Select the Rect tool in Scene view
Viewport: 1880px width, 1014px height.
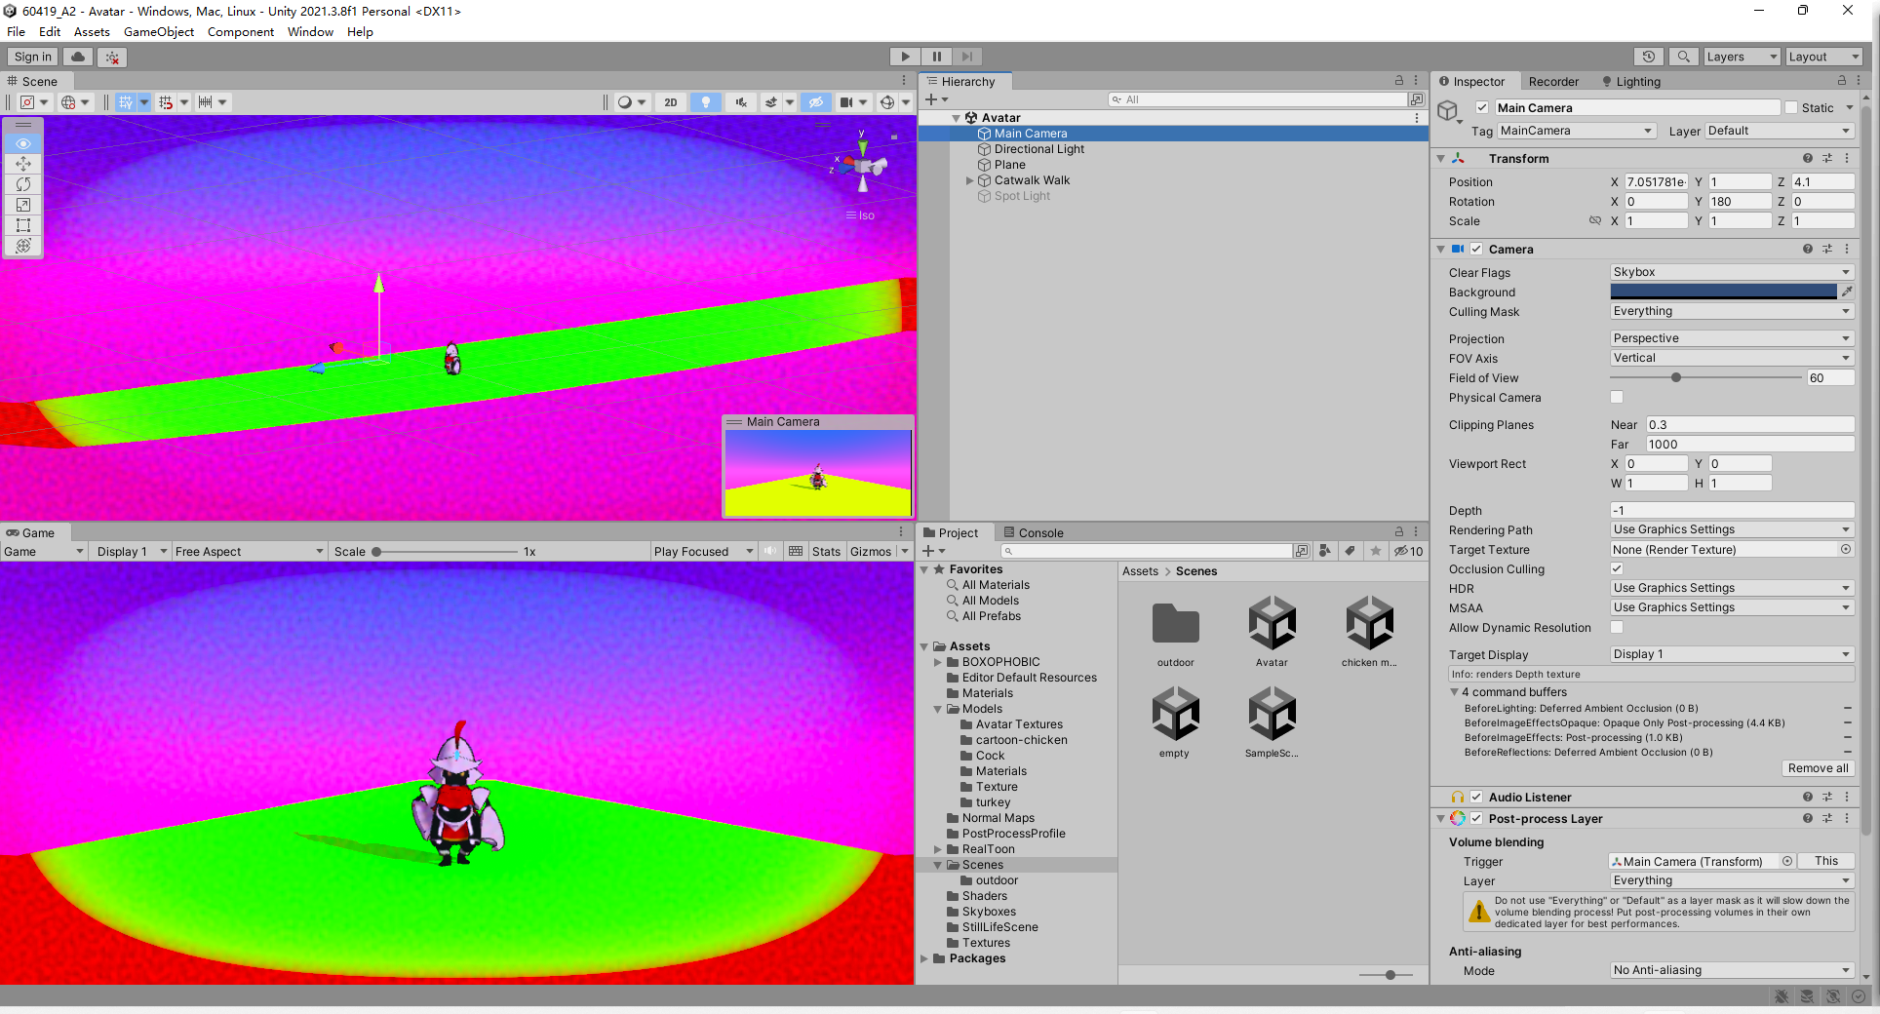tap(23, 225)
